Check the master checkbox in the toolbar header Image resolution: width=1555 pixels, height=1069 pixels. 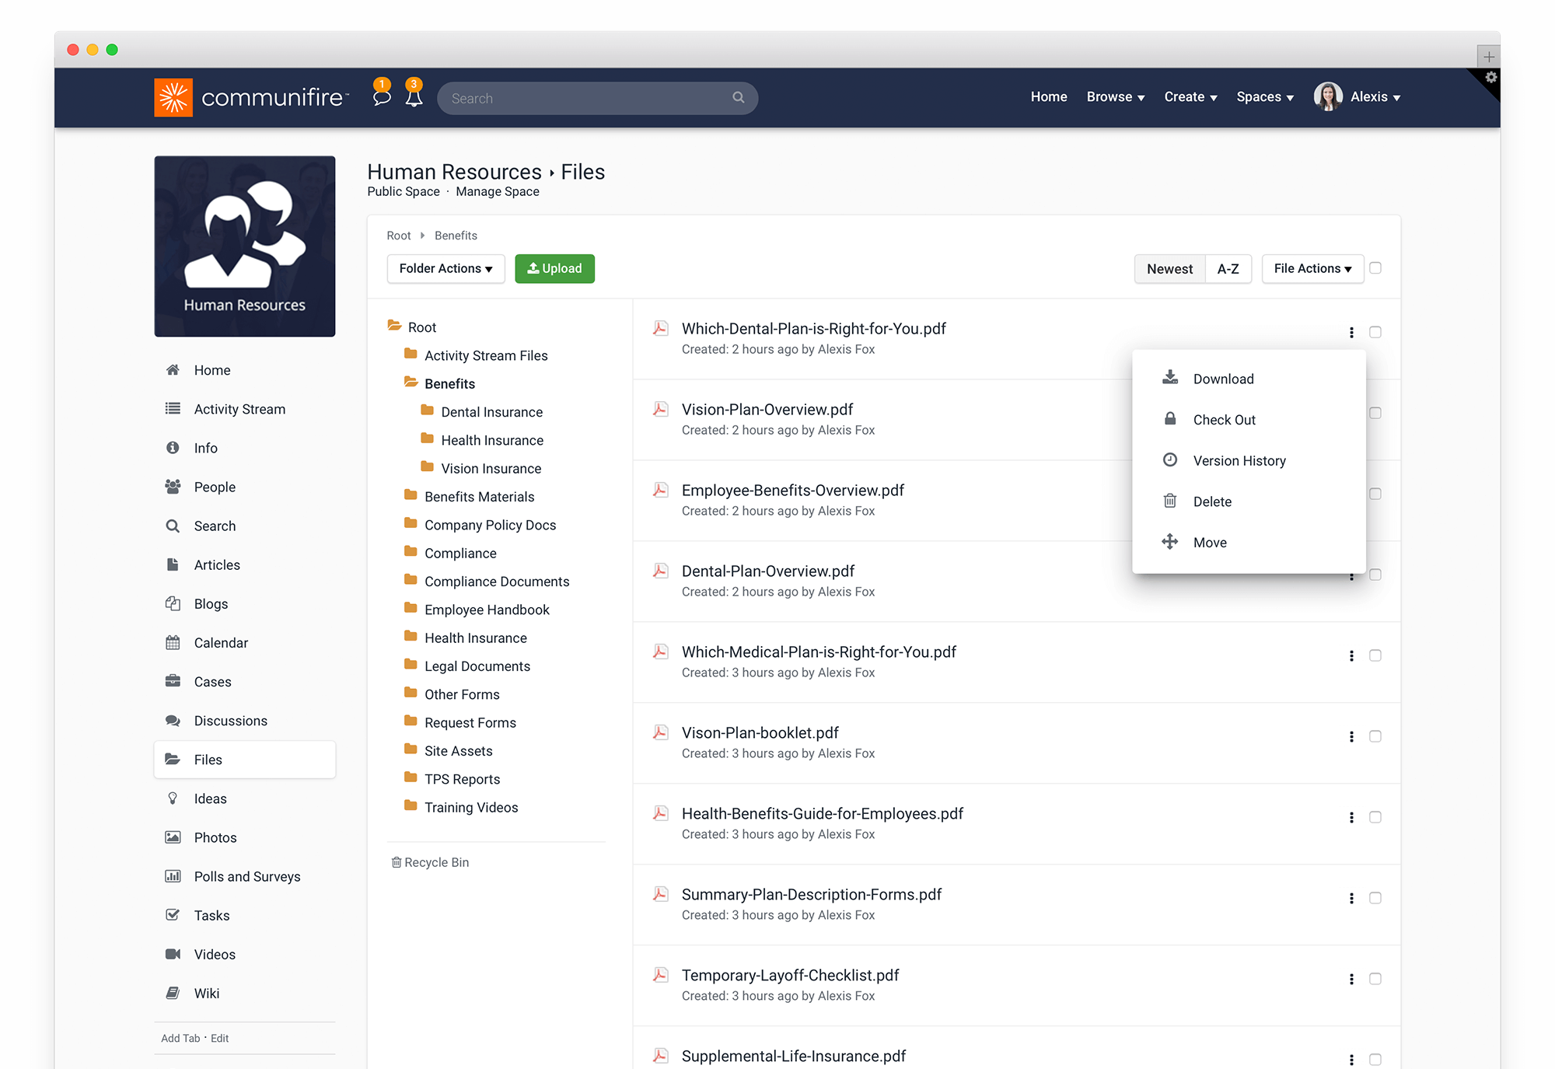click(x=1378, y=268)
